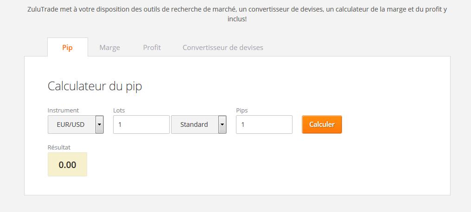This screenshot has width=471, height=212.
Task: Expand the Standard lot type dropdown
Action: [194, 125]
